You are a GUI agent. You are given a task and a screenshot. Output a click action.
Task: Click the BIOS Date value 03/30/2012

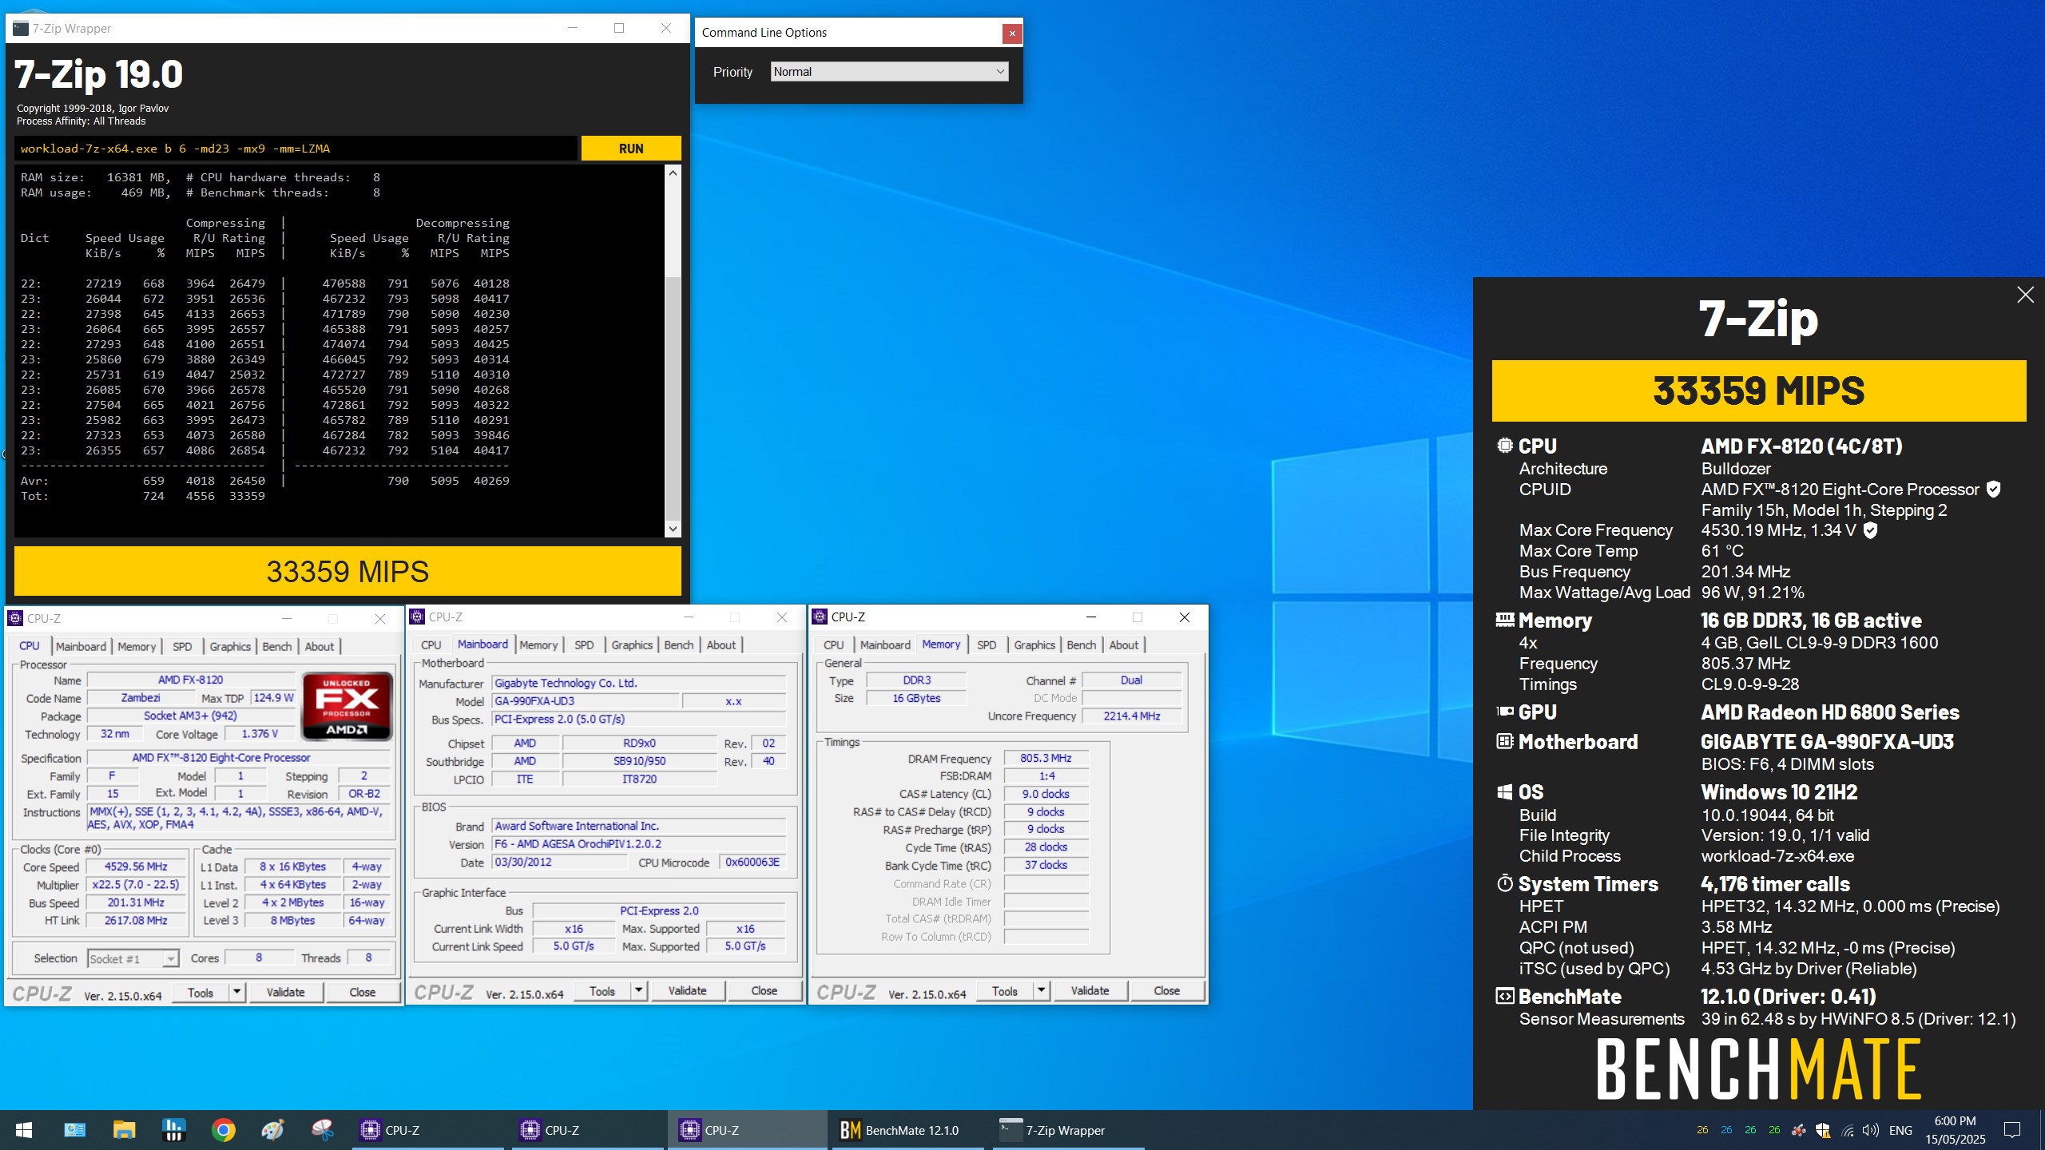560,862
